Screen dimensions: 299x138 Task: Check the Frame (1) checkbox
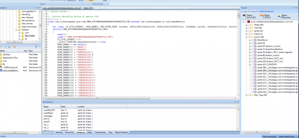[249, 34]
